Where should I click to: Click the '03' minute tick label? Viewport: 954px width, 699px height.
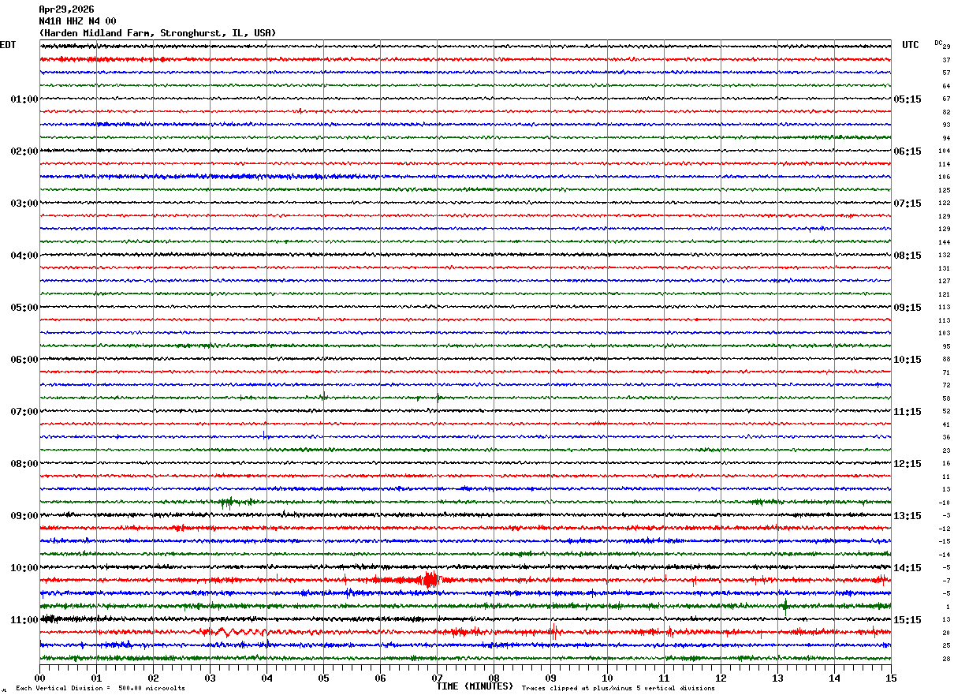[x=210, y=678]
